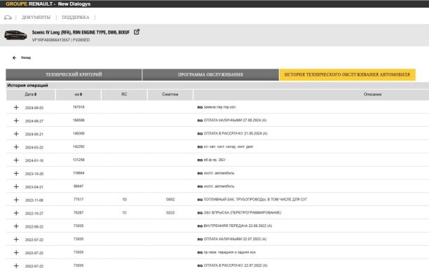Click the ТОПЛИВНЫЙ БАК, ТРУБОПРОВОДЫ description
Viewport: 429px width, 269px height.
coord(255,199)
